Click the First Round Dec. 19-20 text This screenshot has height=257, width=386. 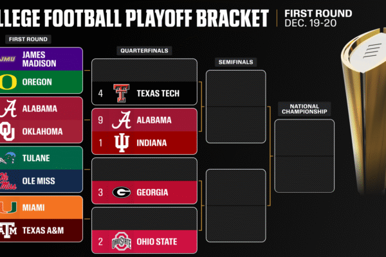(x=318, y=18)
